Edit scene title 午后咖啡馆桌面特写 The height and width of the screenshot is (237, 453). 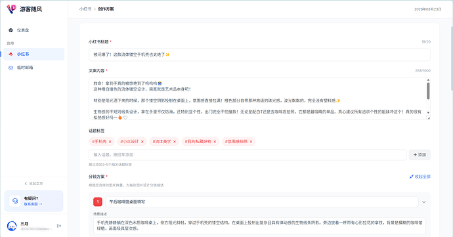[x=262, y=202]
